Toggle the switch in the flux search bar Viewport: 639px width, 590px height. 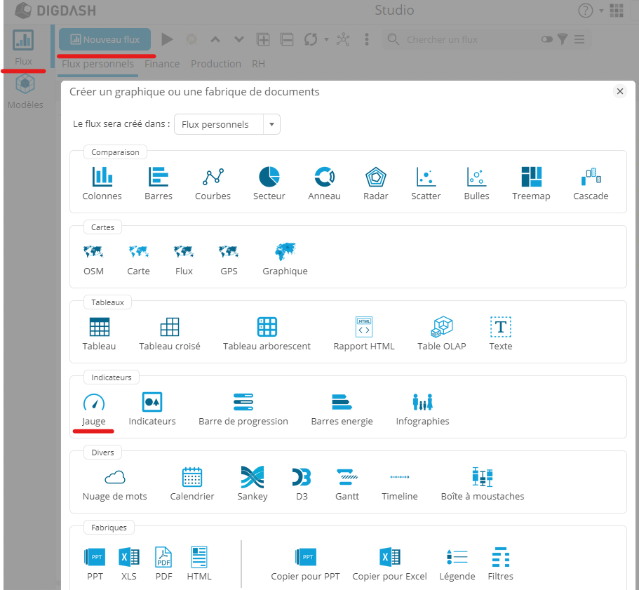pyautogui.click(x=547, y=39)
